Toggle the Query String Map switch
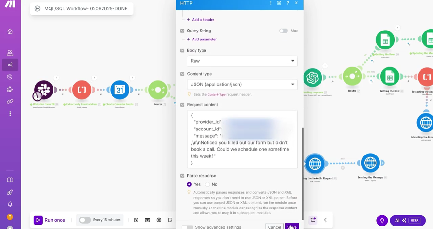The image size is (433, 229). (x=283, y=31)
